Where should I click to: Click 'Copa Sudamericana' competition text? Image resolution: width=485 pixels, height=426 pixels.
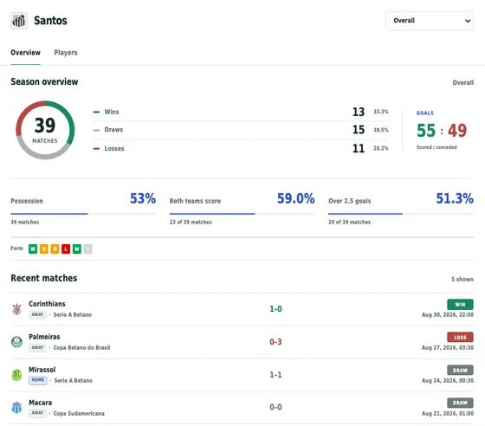(x=79, y=414)
